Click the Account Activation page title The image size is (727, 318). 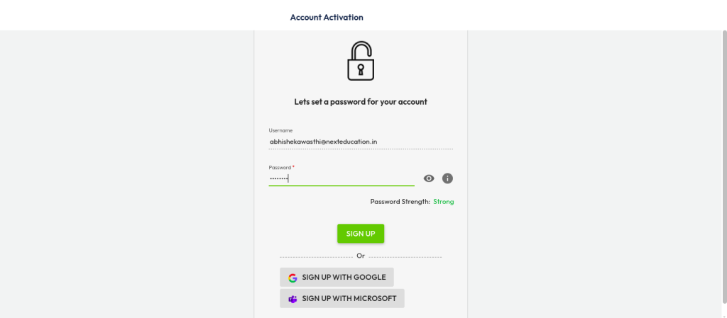[327, 17]
